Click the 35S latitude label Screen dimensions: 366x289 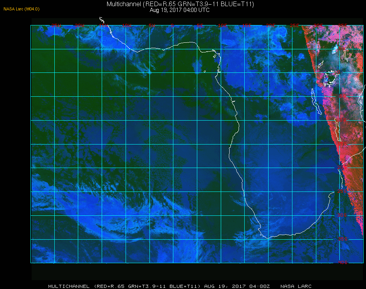pos(342,239)
